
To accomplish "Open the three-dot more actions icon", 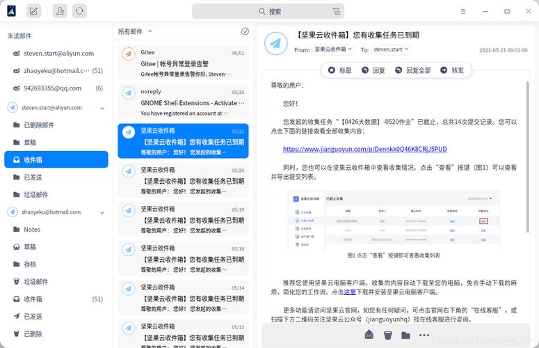I will pos(424,335).
